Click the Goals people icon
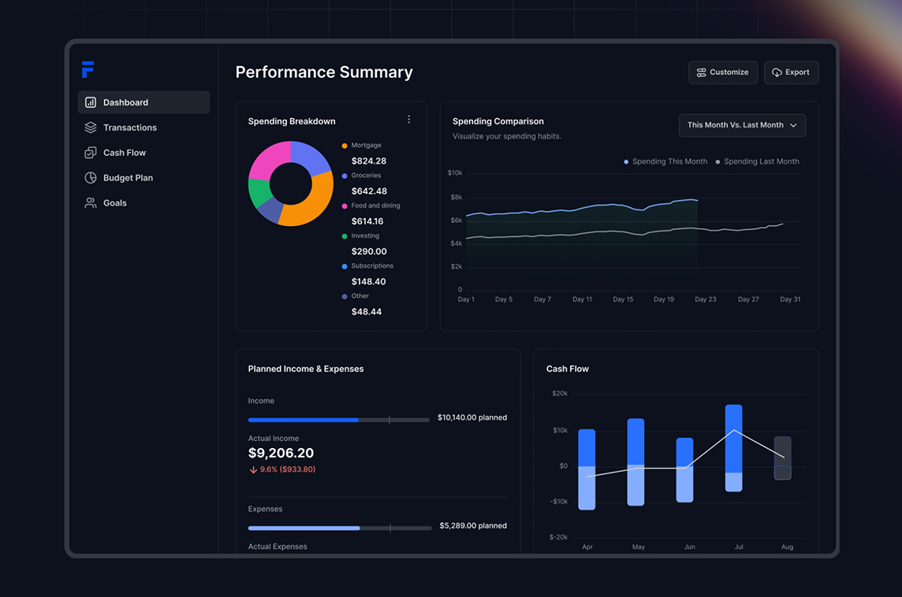This screenshot has height=597, width=902. pyautogui.click(x=91, y=203)
